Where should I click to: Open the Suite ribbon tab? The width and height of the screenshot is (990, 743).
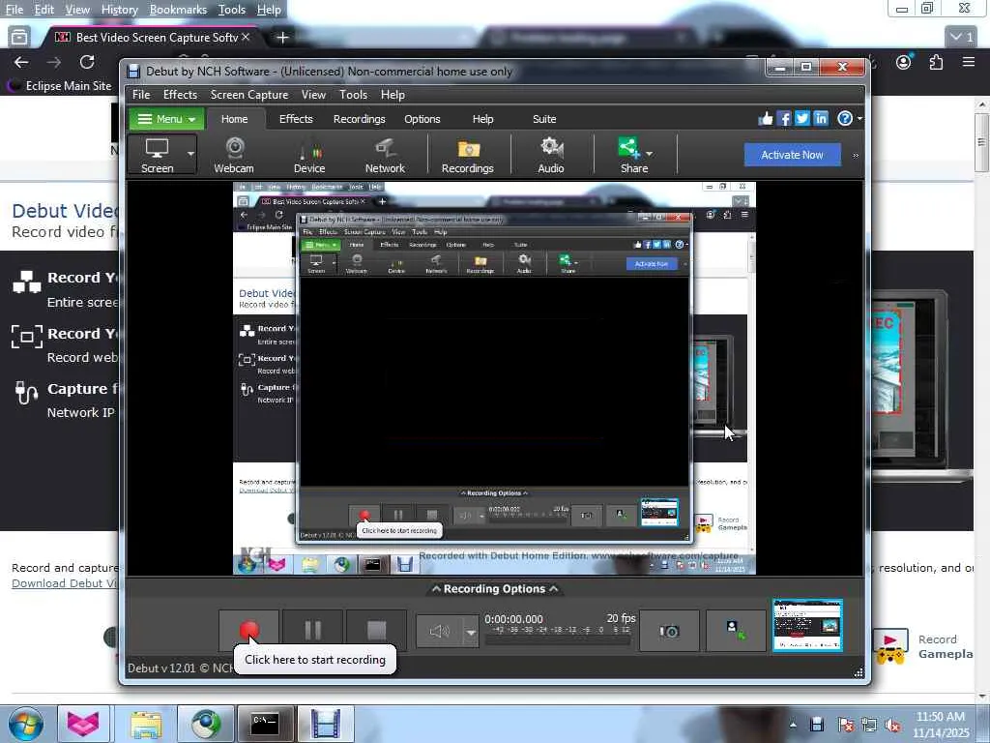click(544, 119)
